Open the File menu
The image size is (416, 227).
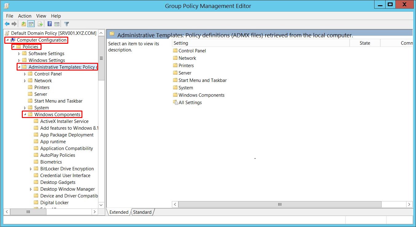(x=10, y=16)
